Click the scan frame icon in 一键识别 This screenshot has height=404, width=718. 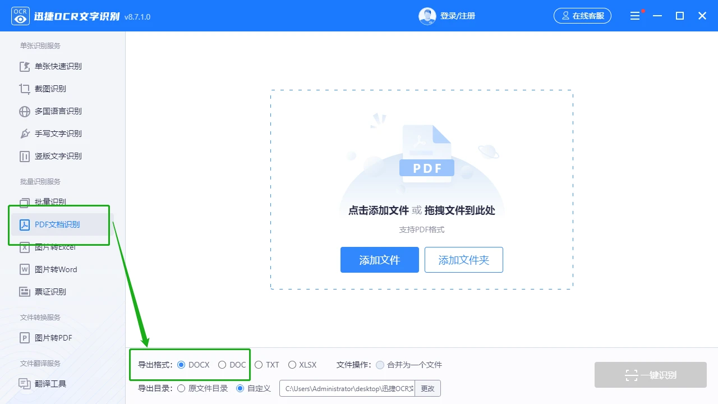coord(632,375)
